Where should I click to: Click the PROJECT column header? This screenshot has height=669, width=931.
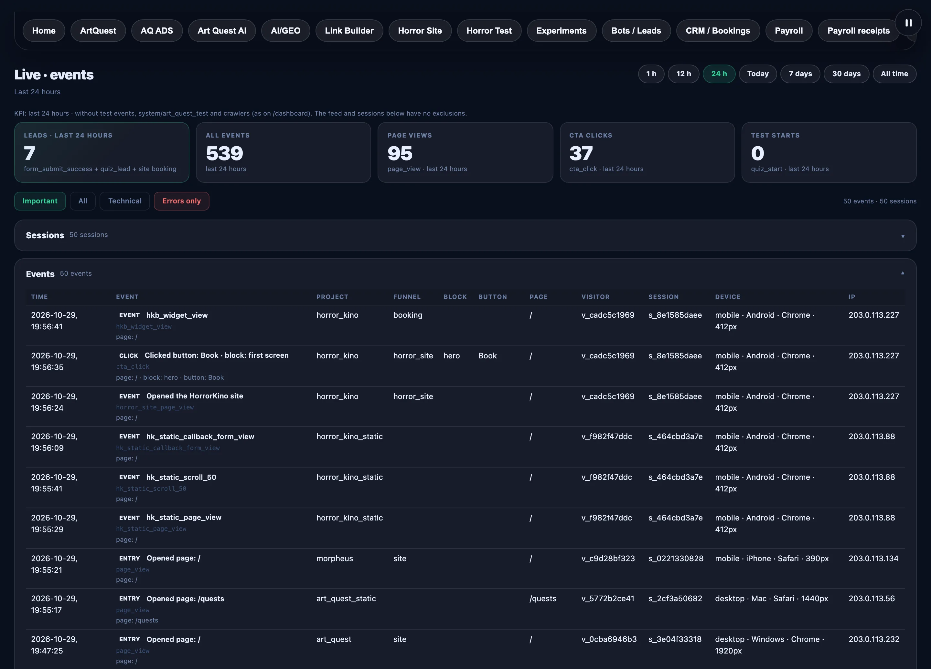(x=333, y=297)
